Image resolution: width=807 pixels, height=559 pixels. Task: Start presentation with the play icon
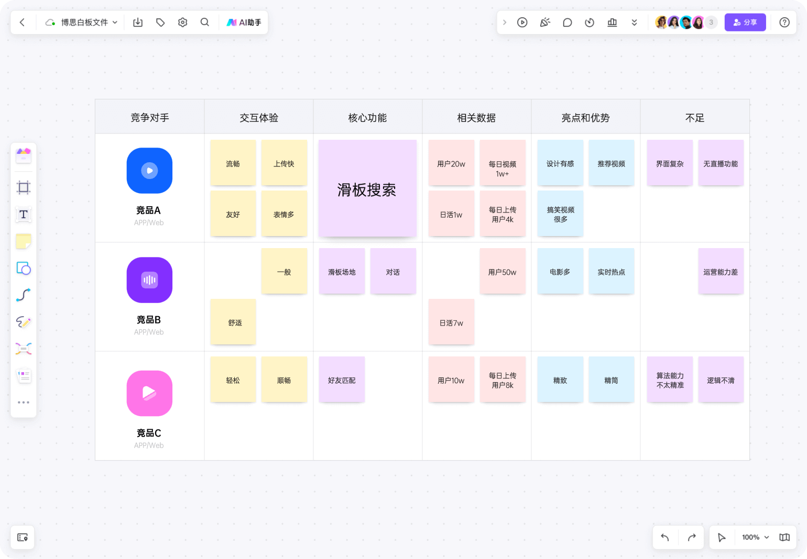click(522, 23)
